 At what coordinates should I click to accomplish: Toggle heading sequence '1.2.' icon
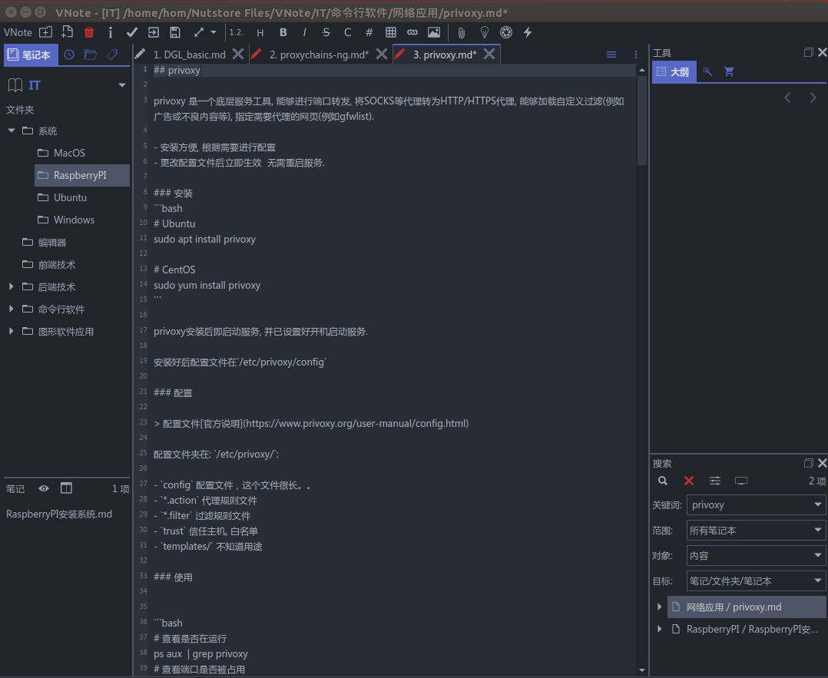point(236,32)
